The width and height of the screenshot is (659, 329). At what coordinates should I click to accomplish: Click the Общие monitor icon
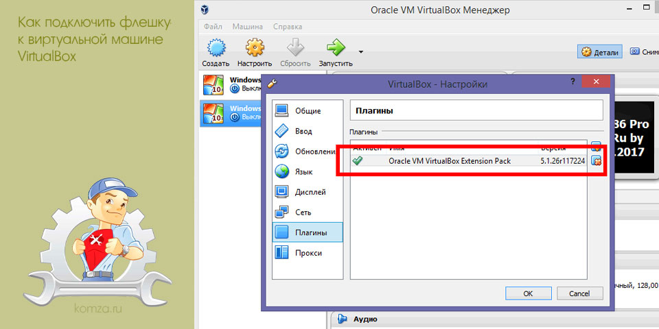click(281, 111)
